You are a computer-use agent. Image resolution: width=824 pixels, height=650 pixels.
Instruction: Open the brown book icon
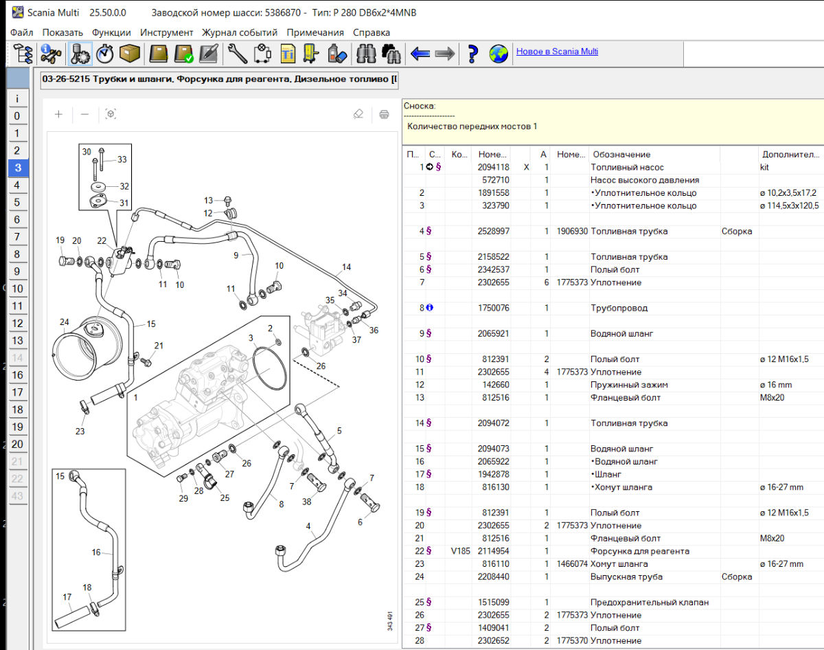[159, 53]
